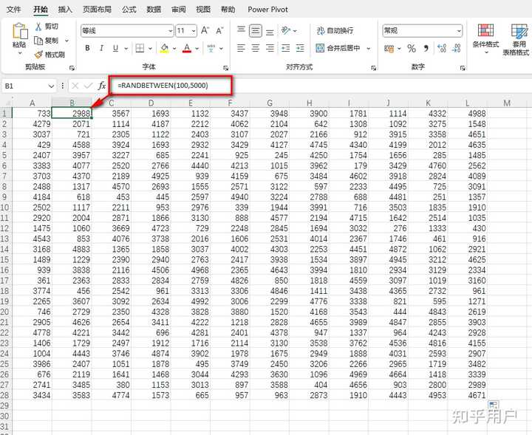Open the font name dropdown
The image size is (532, 435).
tap(171, 31)
